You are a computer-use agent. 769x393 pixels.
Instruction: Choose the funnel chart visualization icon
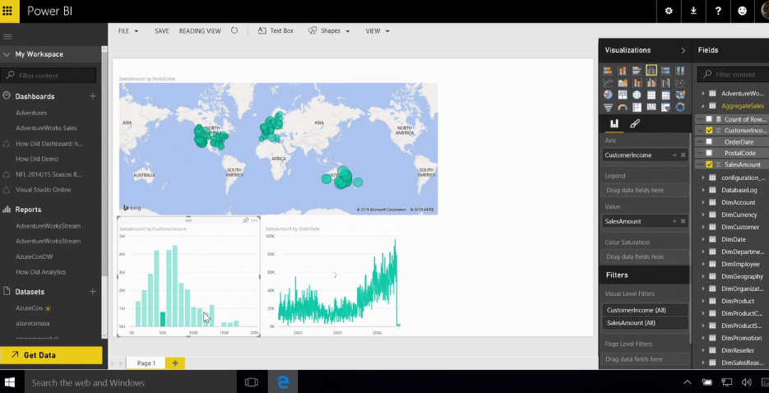(x=608, y=107)
